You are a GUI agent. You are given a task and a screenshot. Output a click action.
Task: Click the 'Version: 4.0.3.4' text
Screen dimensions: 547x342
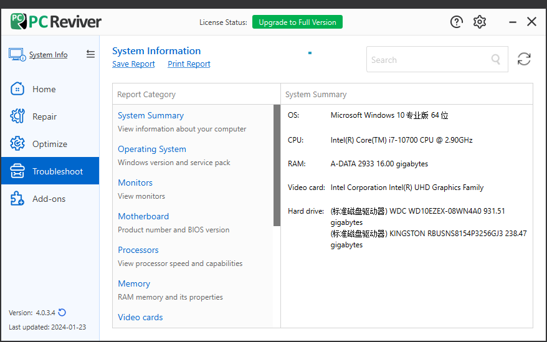point(32,313)
